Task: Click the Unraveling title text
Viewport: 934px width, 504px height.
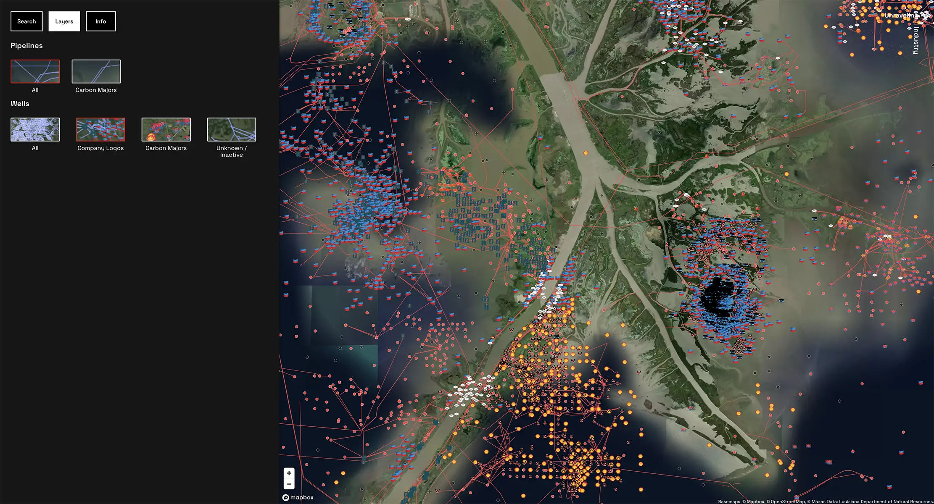Action: pyautogui.click(x=901, y=16)
